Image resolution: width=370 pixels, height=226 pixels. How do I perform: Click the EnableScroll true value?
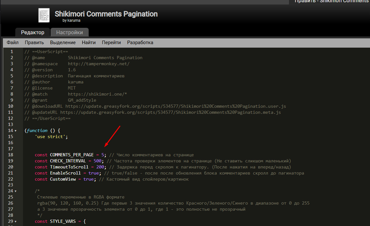click(93, 173)
